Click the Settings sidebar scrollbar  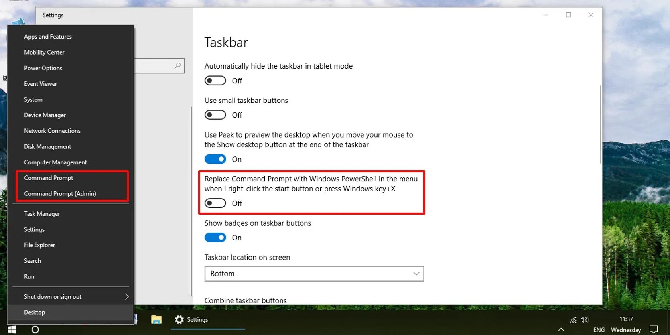click(191, 201)
